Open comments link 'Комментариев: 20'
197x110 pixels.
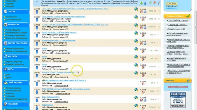click(63, 94)
